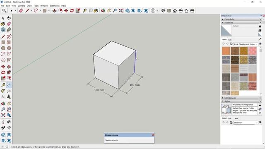Image resolution: width=265 pixels, height=149 pixels.
Task: Switch to Materials Edit tab
Action: (230, 40)
